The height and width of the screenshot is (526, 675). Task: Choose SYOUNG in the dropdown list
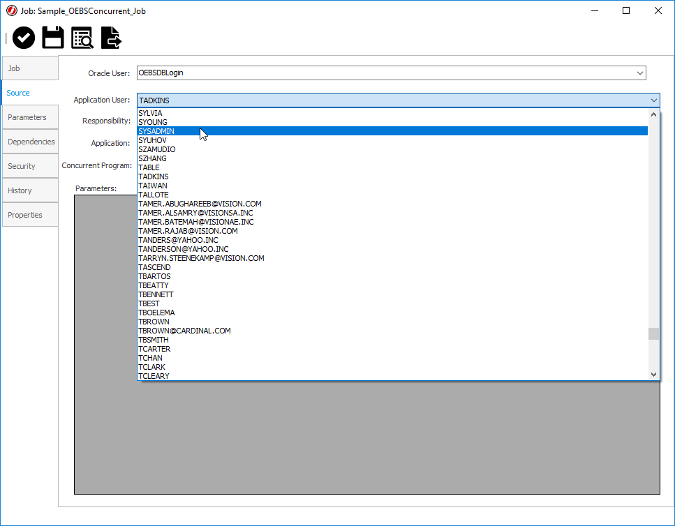[x=392, y=122]
